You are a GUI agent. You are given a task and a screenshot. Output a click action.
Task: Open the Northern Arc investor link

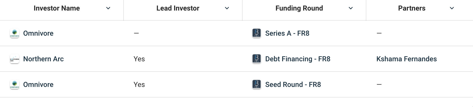tap(43, 59)
